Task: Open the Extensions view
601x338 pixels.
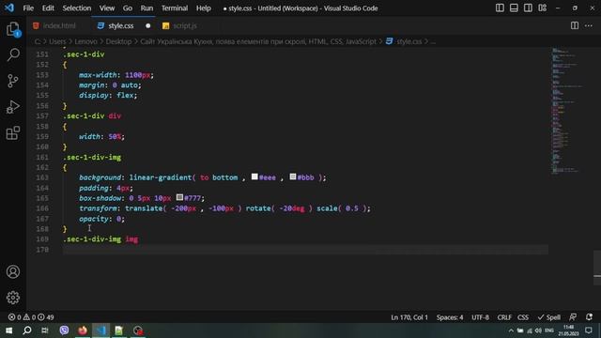Action: [x=13, y=133]
